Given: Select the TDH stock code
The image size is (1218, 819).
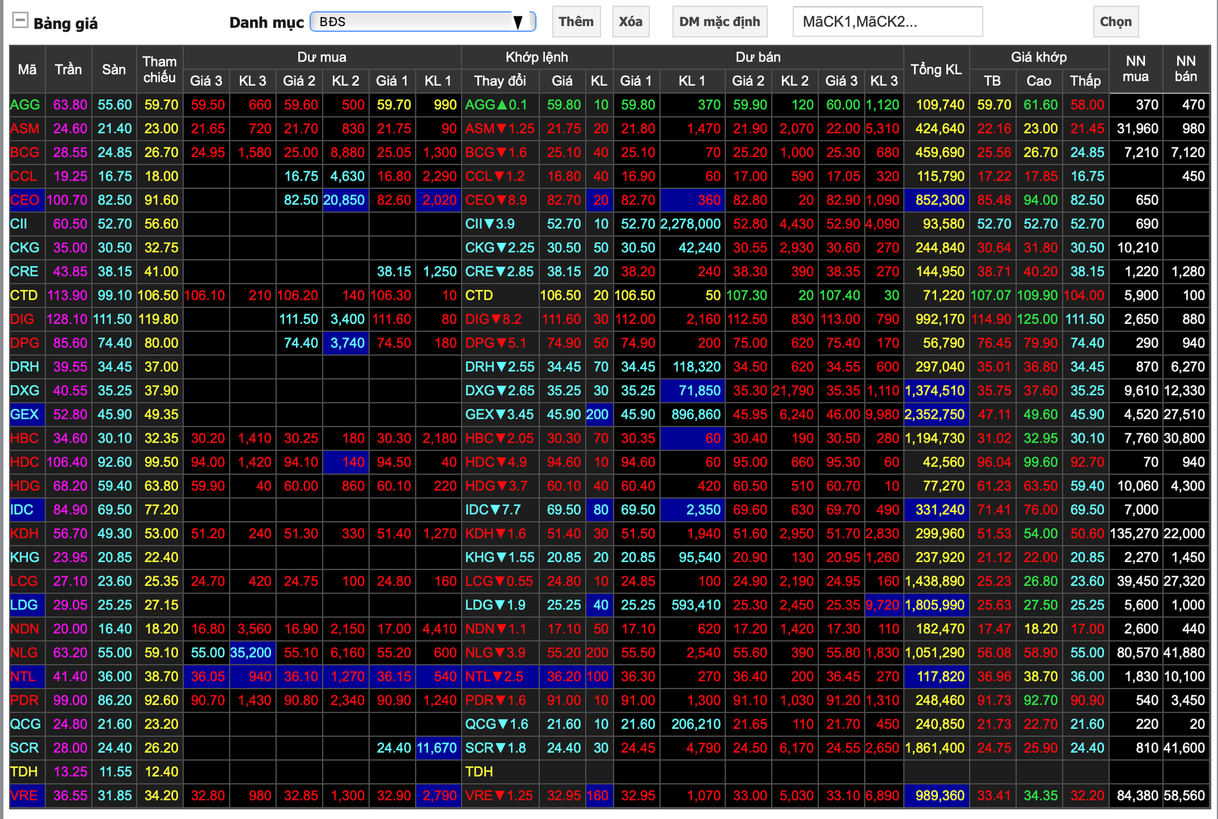Looking at the screenshot, I should coord(24,772).
